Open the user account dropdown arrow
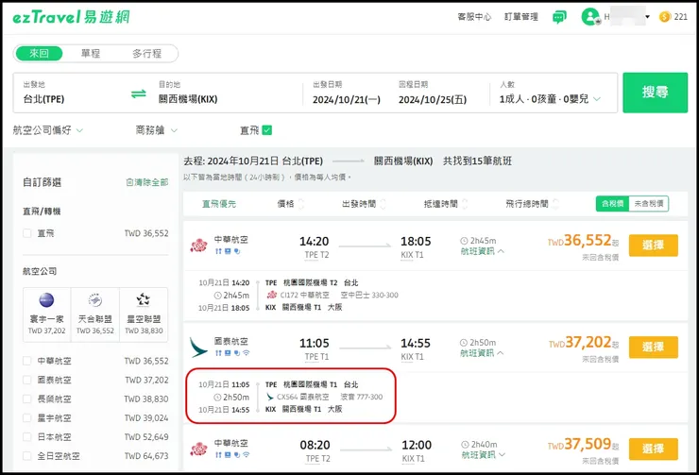The width and height of the screenshot is (699, 475). click(x=647, y=17)
